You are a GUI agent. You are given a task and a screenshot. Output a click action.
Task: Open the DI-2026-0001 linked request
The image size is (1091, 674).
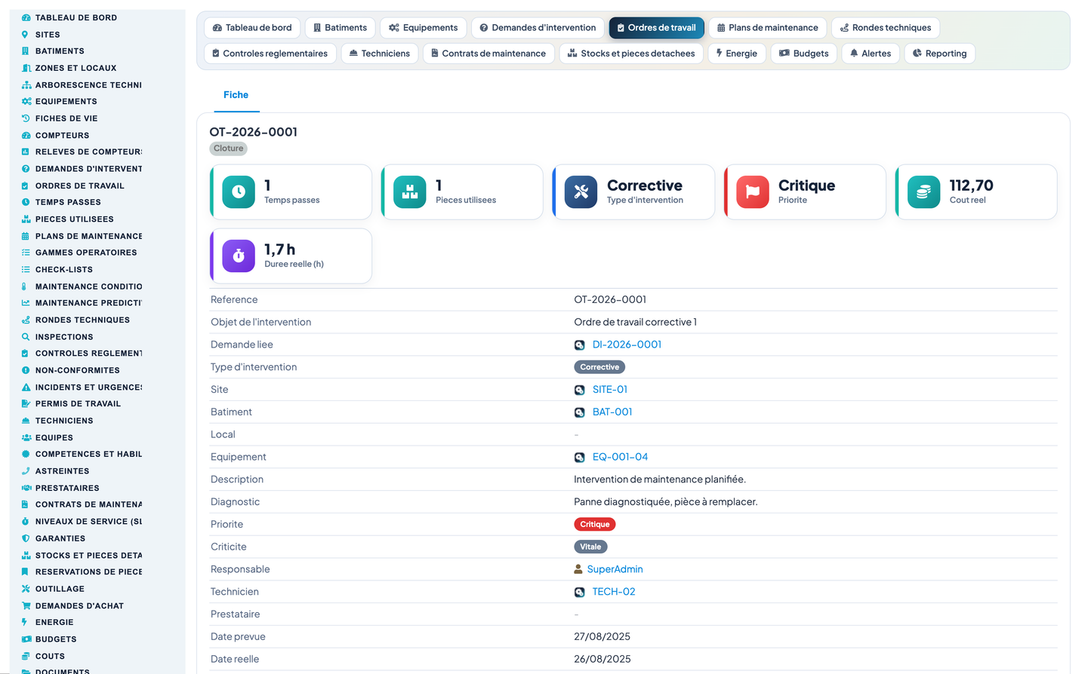tap(627, 345)
